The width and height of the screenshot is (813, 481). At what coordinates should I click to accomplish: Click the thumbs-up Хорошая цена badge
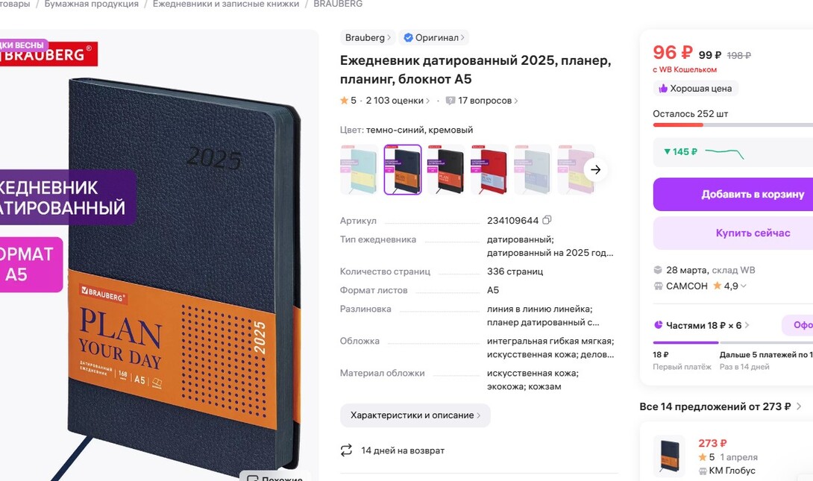[695, 89]
